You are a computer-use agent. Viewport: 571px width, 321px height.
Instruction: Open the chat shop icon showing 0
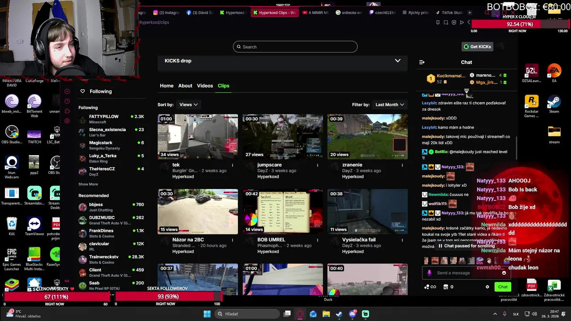tap(449, 287)
